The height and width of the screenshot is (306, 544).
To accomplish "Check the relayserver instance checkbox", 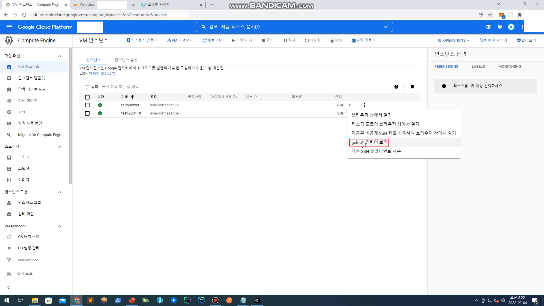I will click(87, 105).
